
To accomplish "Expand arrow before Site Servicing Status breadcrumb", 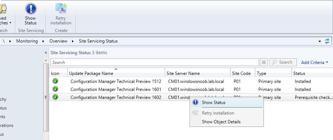I will [x=73, y=41].
